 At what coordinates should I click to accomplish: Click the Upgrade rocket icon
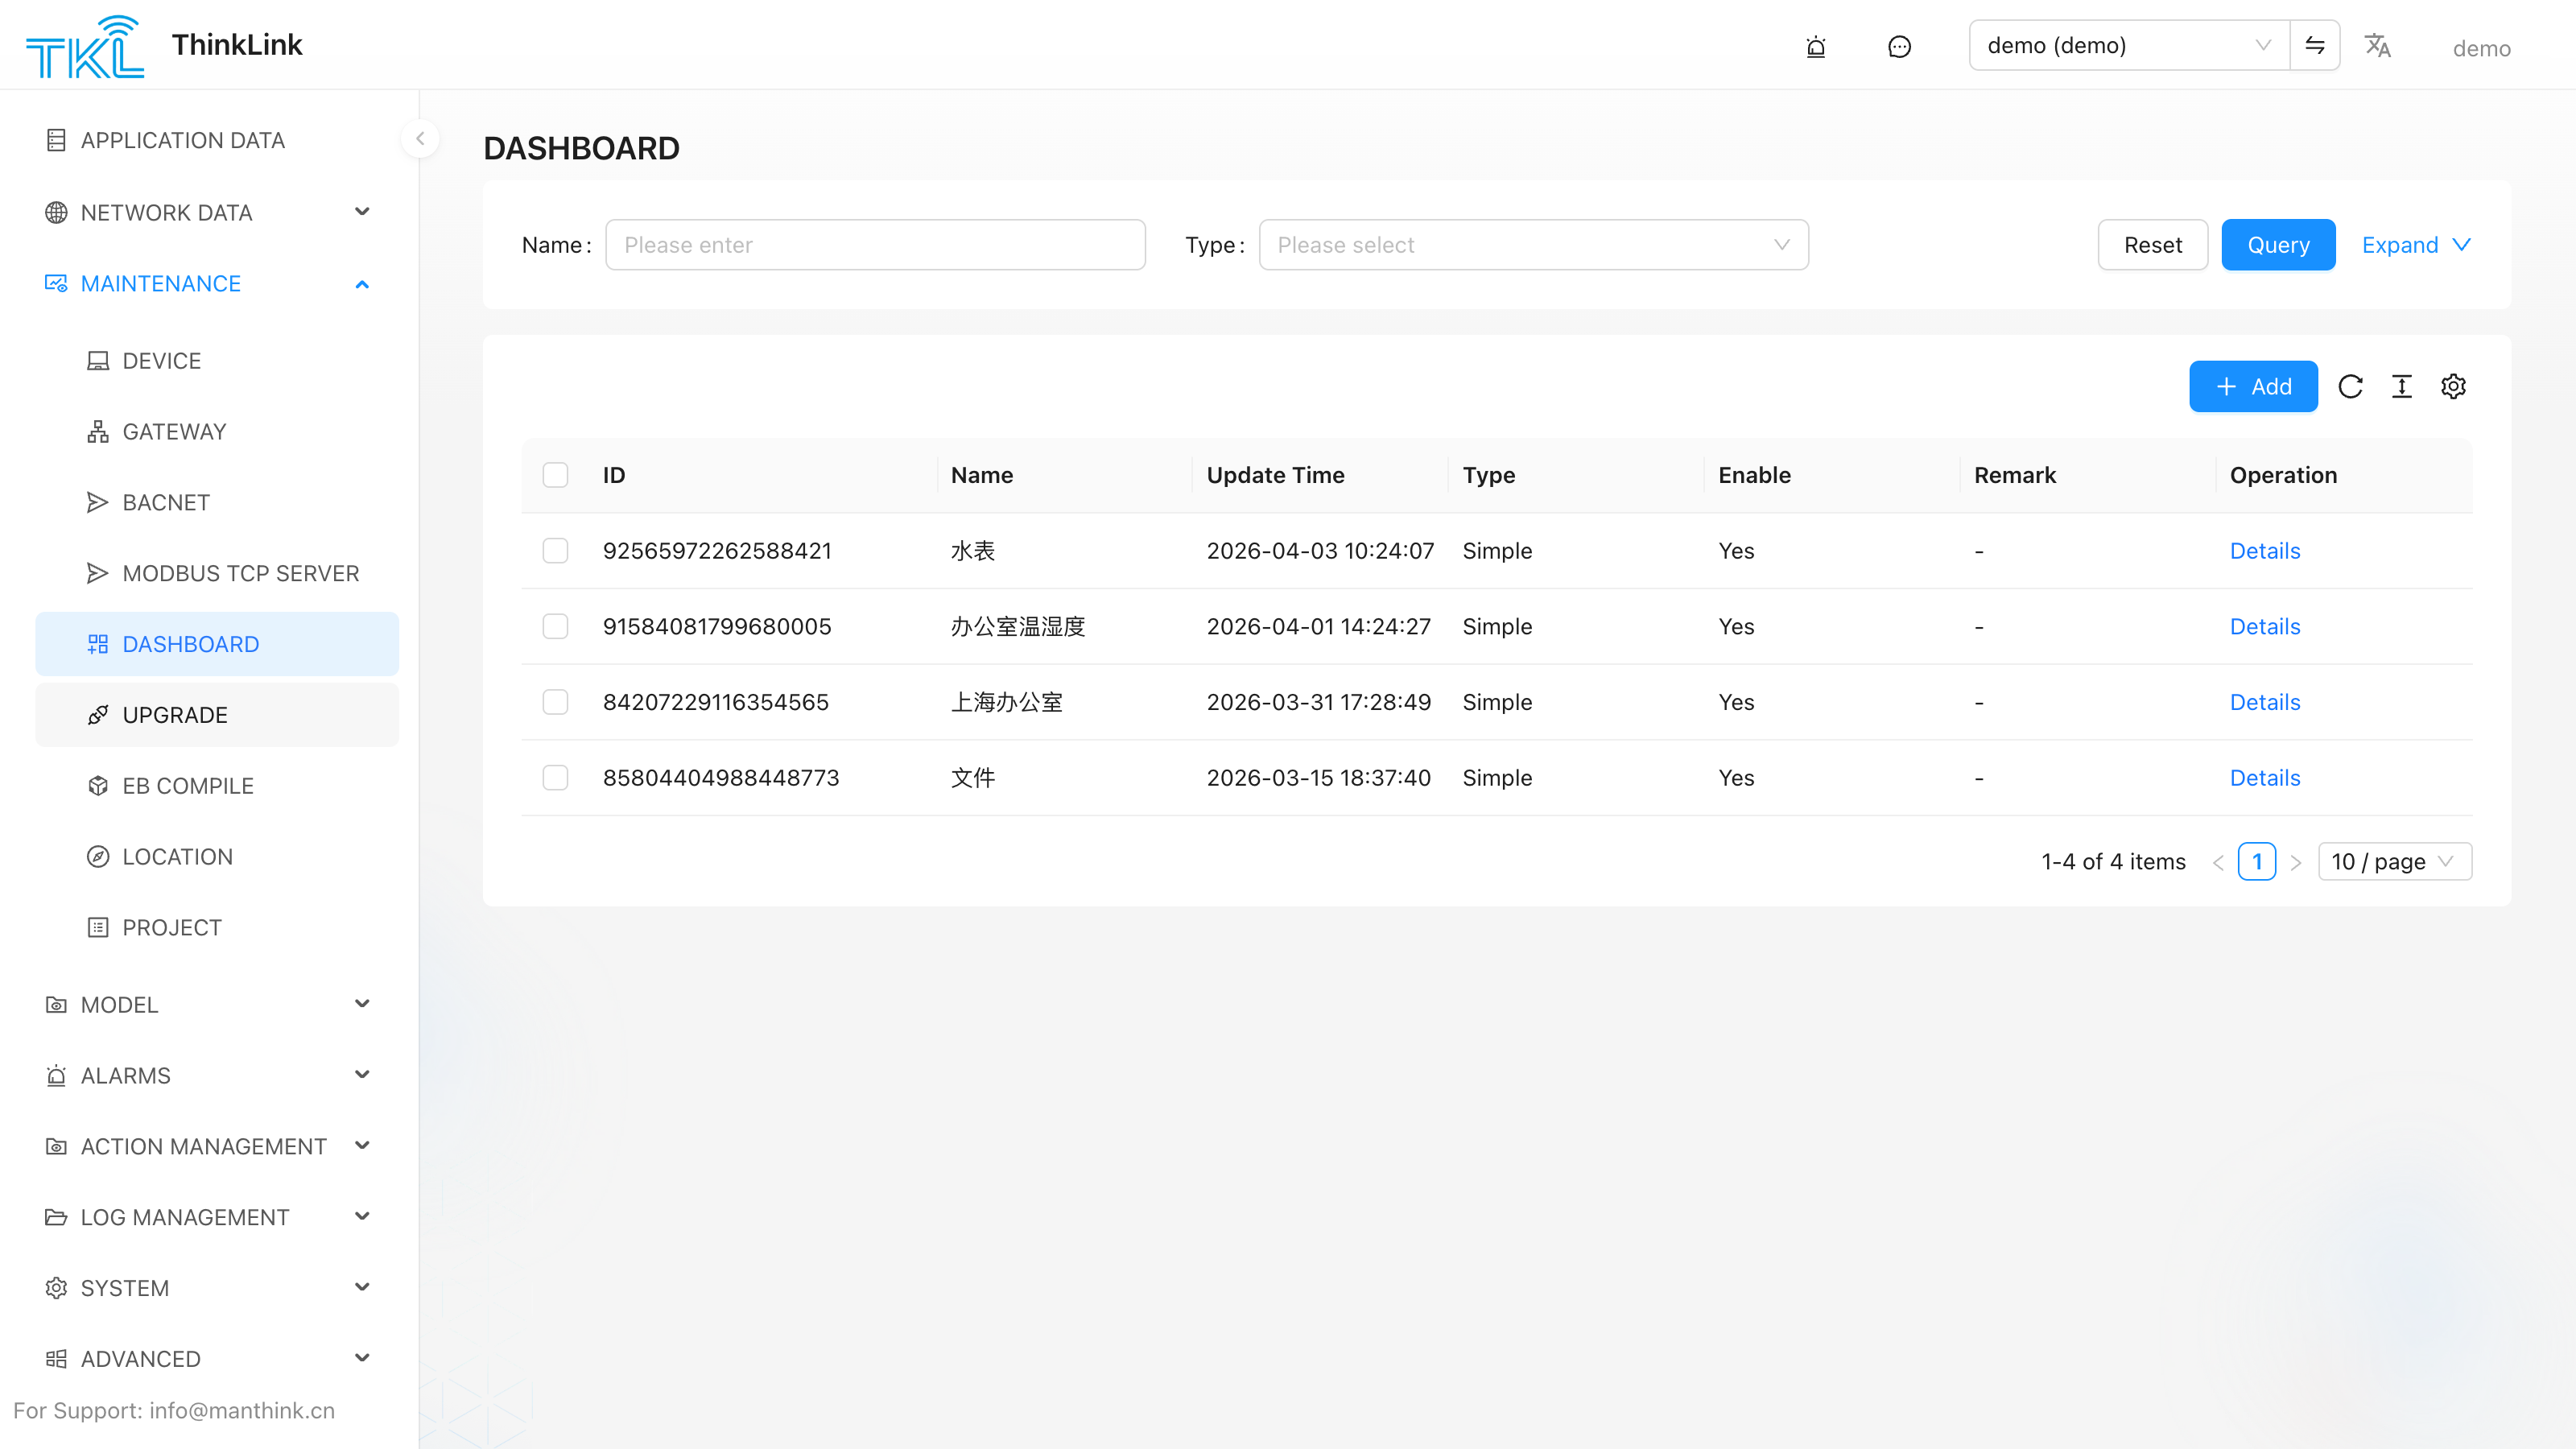coord(97,715)
